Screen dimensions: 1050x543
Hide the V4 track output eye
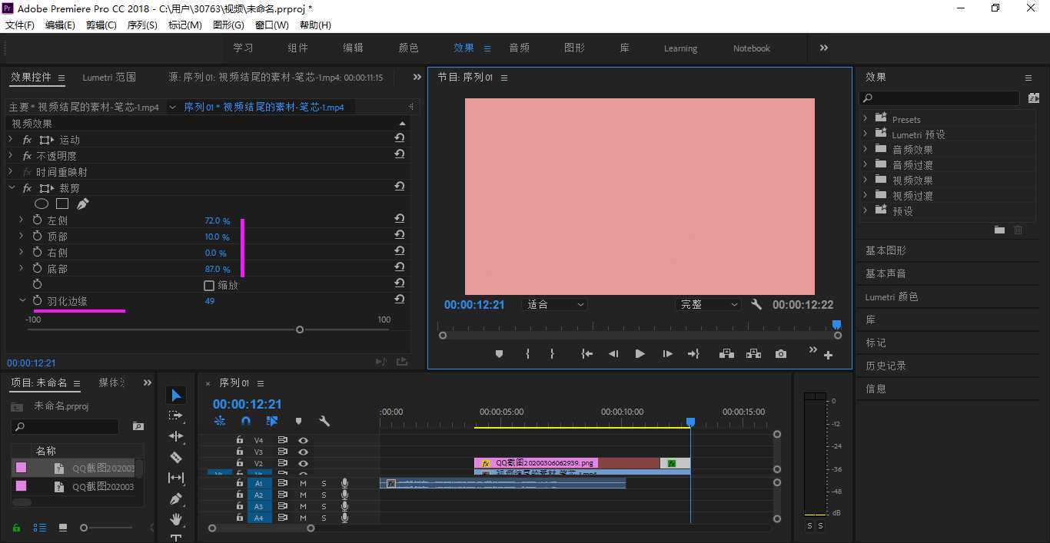[304, 440]
